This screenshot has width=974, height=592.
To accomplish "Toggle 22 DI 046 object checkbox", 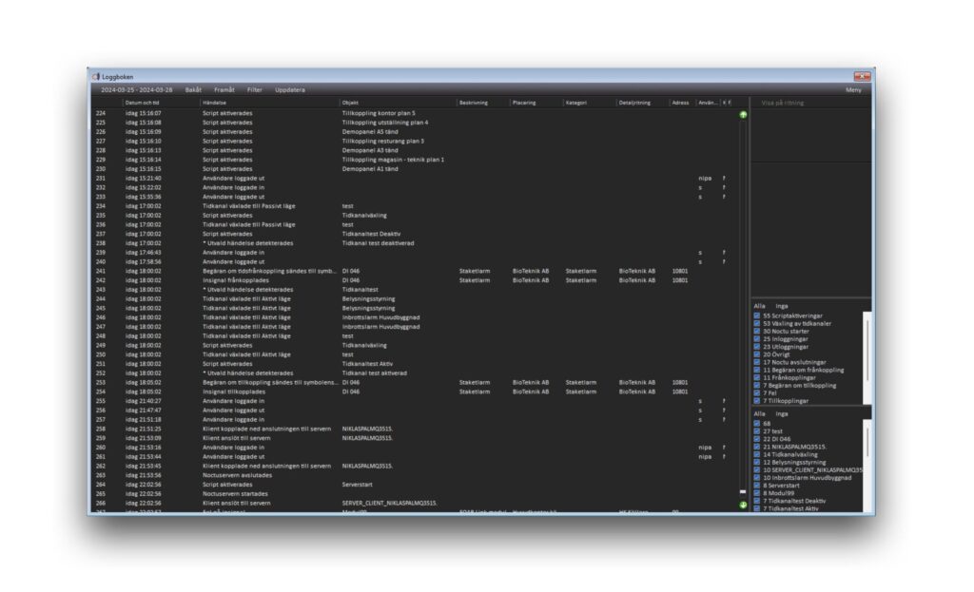I will [x=756, y=439].
